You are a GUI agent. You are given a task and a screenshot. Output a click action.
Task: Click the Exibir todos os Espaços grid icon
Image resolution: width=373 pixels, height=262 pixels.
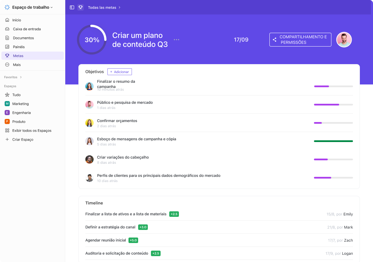(x=7, y=130)
